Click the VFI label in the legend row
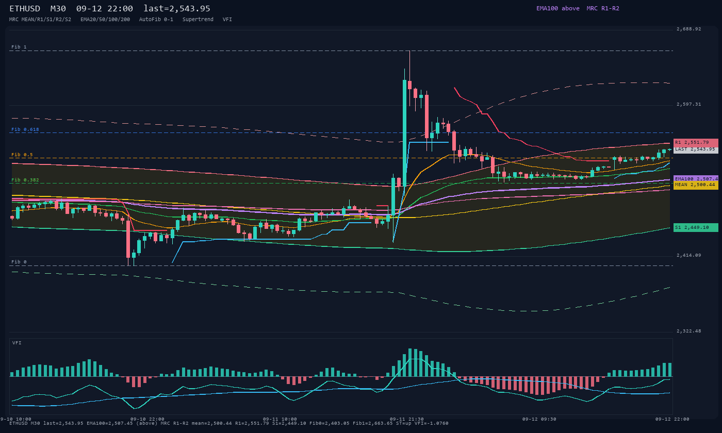722x433 pixels. click(227, 19)
